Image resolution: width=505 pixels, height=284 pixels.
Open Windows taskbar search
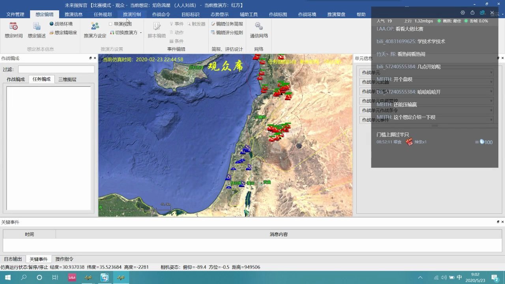[24, 277]
